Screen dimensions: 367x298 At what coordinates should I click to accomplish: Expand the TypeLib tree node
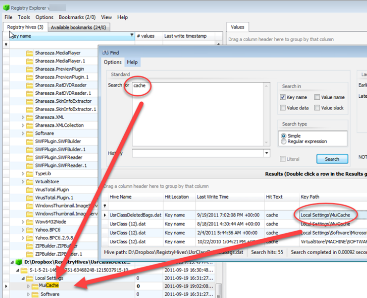[23, 174]
